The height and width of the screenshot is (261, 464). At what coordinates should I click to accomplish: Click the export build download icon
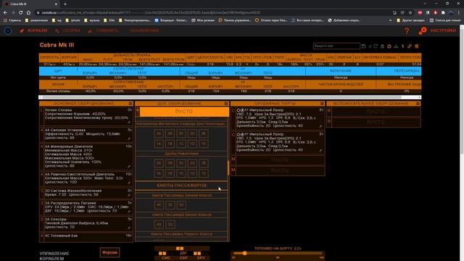coord(396,46)
